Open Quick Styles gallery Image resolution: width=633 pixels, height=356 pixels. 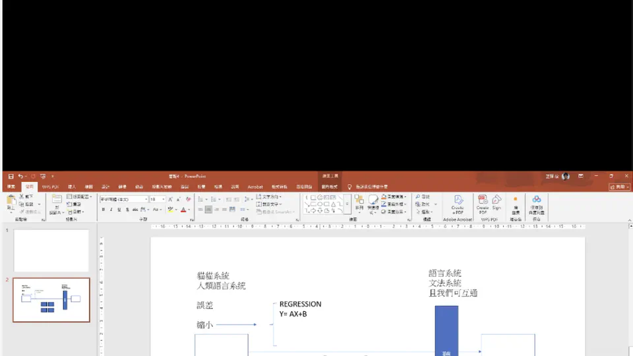[373, 204]
